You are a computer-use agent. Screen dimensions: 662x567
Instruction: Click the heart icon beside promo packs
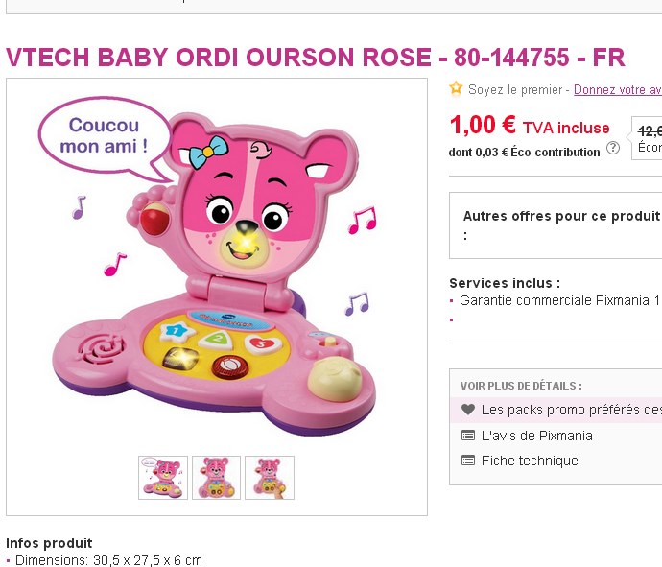(x=468, y=410)
